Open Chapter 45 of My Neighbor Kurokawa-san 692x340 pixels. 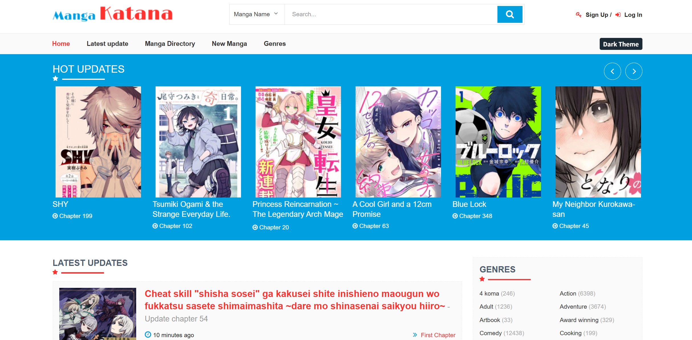click(x=574, y=226)
